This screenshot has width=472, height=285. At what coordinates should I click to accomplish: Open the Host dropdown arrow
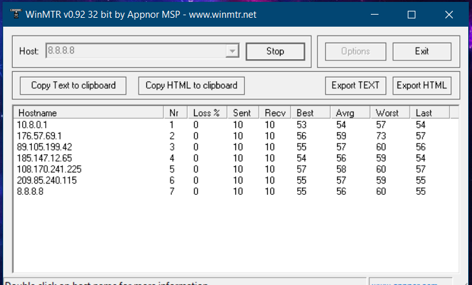coord(232,51)
